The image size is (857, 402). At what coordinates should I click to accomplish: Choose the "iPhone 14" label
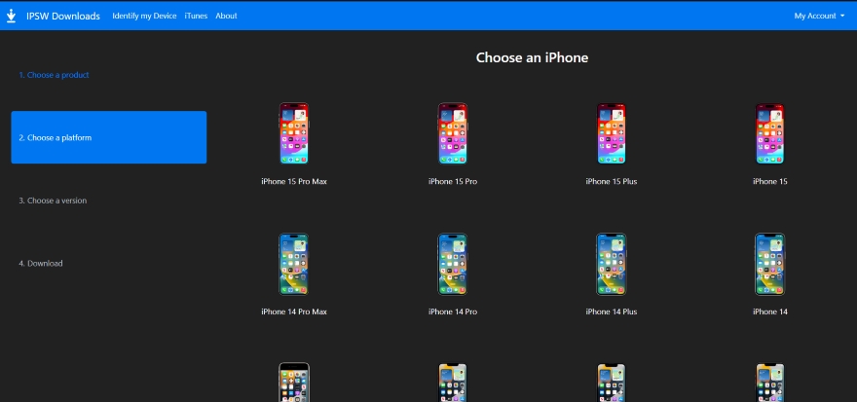(x=769, y=311)
